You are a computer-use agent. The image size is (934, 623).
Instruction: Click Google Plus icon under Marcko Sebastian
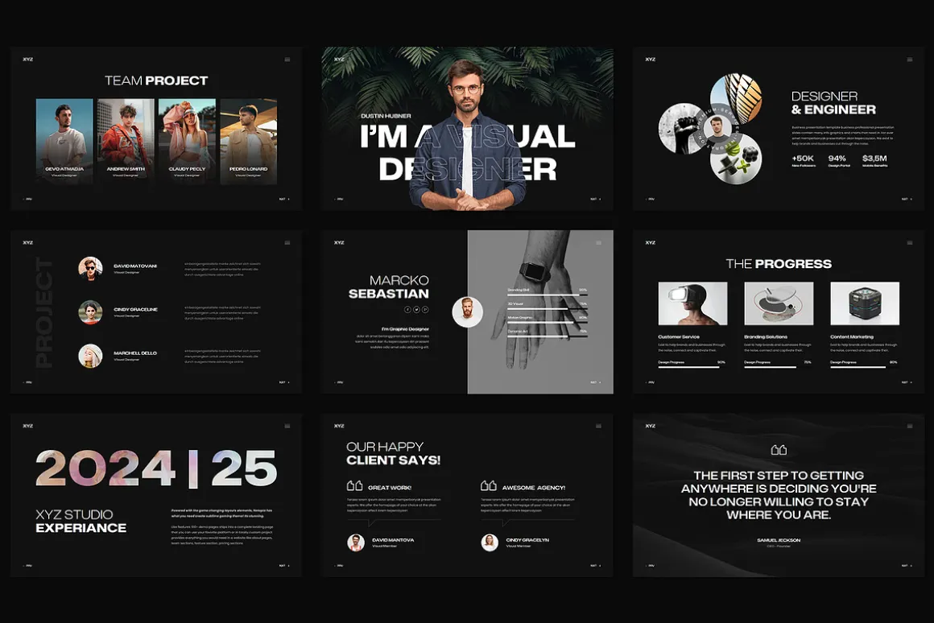pyautogui.click(x=425, y=310)
